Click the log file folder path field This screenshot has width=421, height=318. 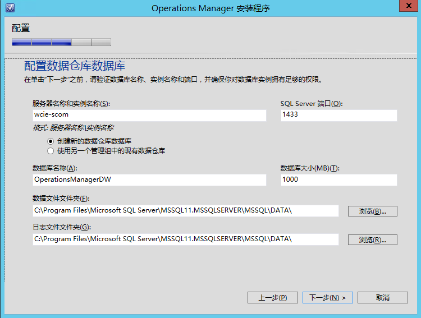coord(186,239)
